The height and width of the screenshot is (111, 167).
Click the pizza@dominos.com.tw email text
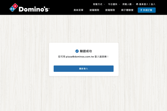[x=80, y=57]
